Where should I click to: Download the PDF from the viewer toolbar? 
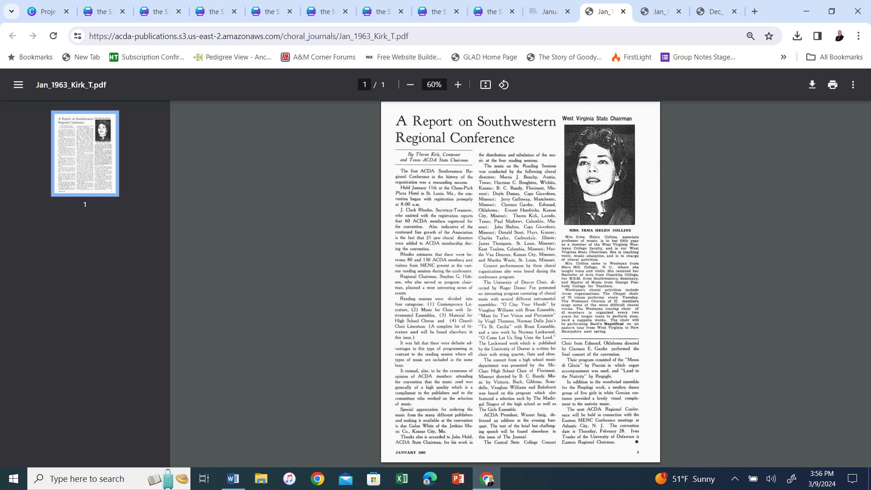point(812,85)
